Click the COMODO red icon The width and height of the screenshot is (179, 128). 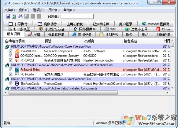click(17, 56)
